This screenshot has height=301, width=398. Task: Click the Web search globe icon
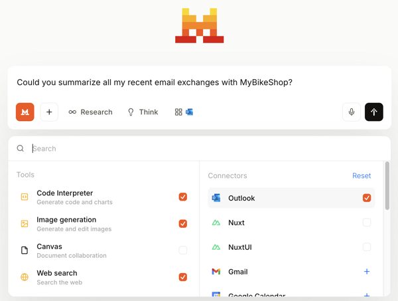(25, 277)
